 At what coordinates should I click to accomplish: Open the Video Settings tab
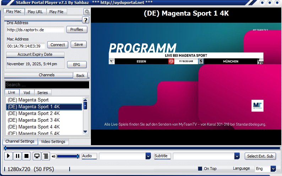(x=53, y=142)
